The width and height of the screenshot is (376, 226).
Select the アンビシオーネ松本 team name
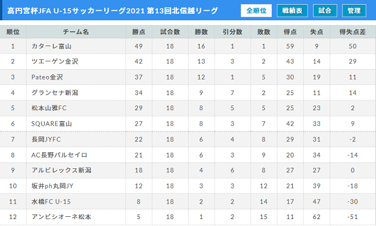(x=61, y=217)
